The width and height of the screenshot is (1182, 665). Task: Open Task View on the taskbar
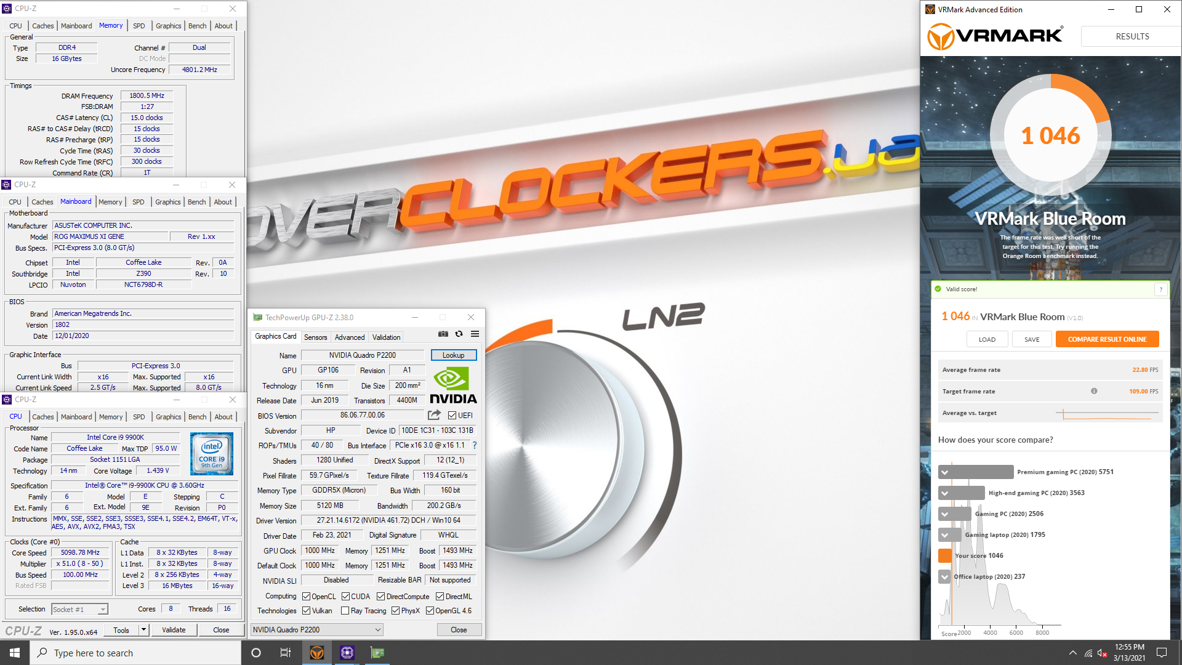(286, 653)
